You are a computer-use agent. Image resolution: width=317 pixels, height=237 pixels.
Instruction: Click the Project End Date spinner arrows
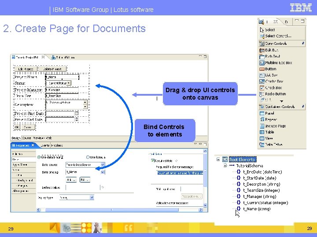coord(77,119)
